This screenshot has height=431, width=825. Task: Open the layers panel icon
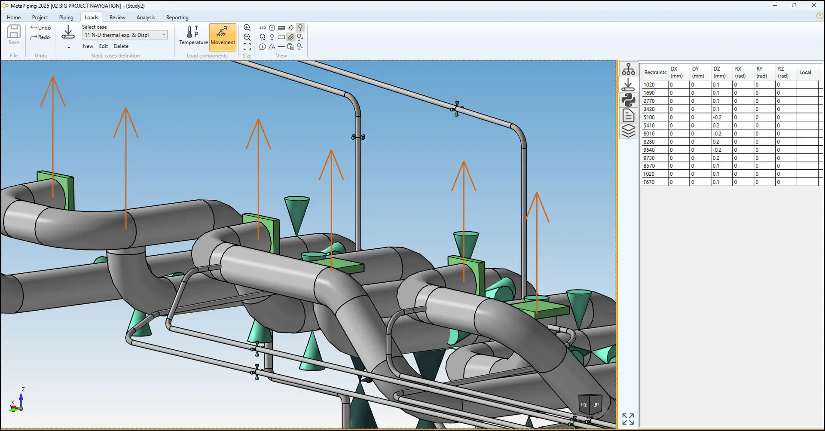click(628, 131)
